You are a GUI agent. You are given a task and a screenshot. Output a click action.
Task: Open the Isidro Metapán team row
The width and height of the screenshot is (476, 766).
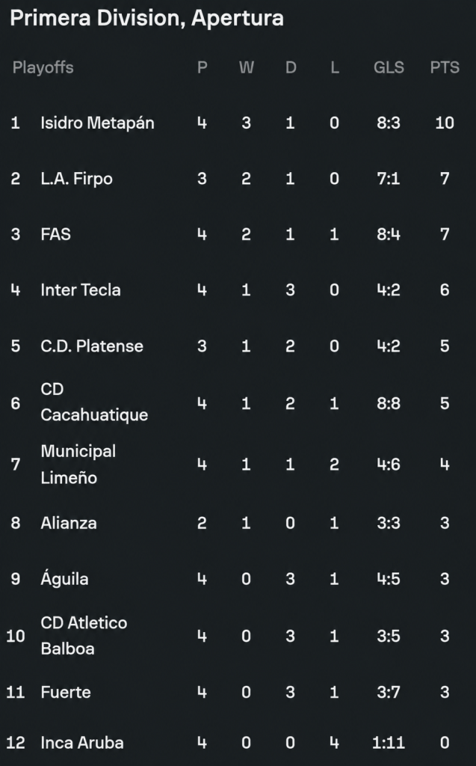238,123
